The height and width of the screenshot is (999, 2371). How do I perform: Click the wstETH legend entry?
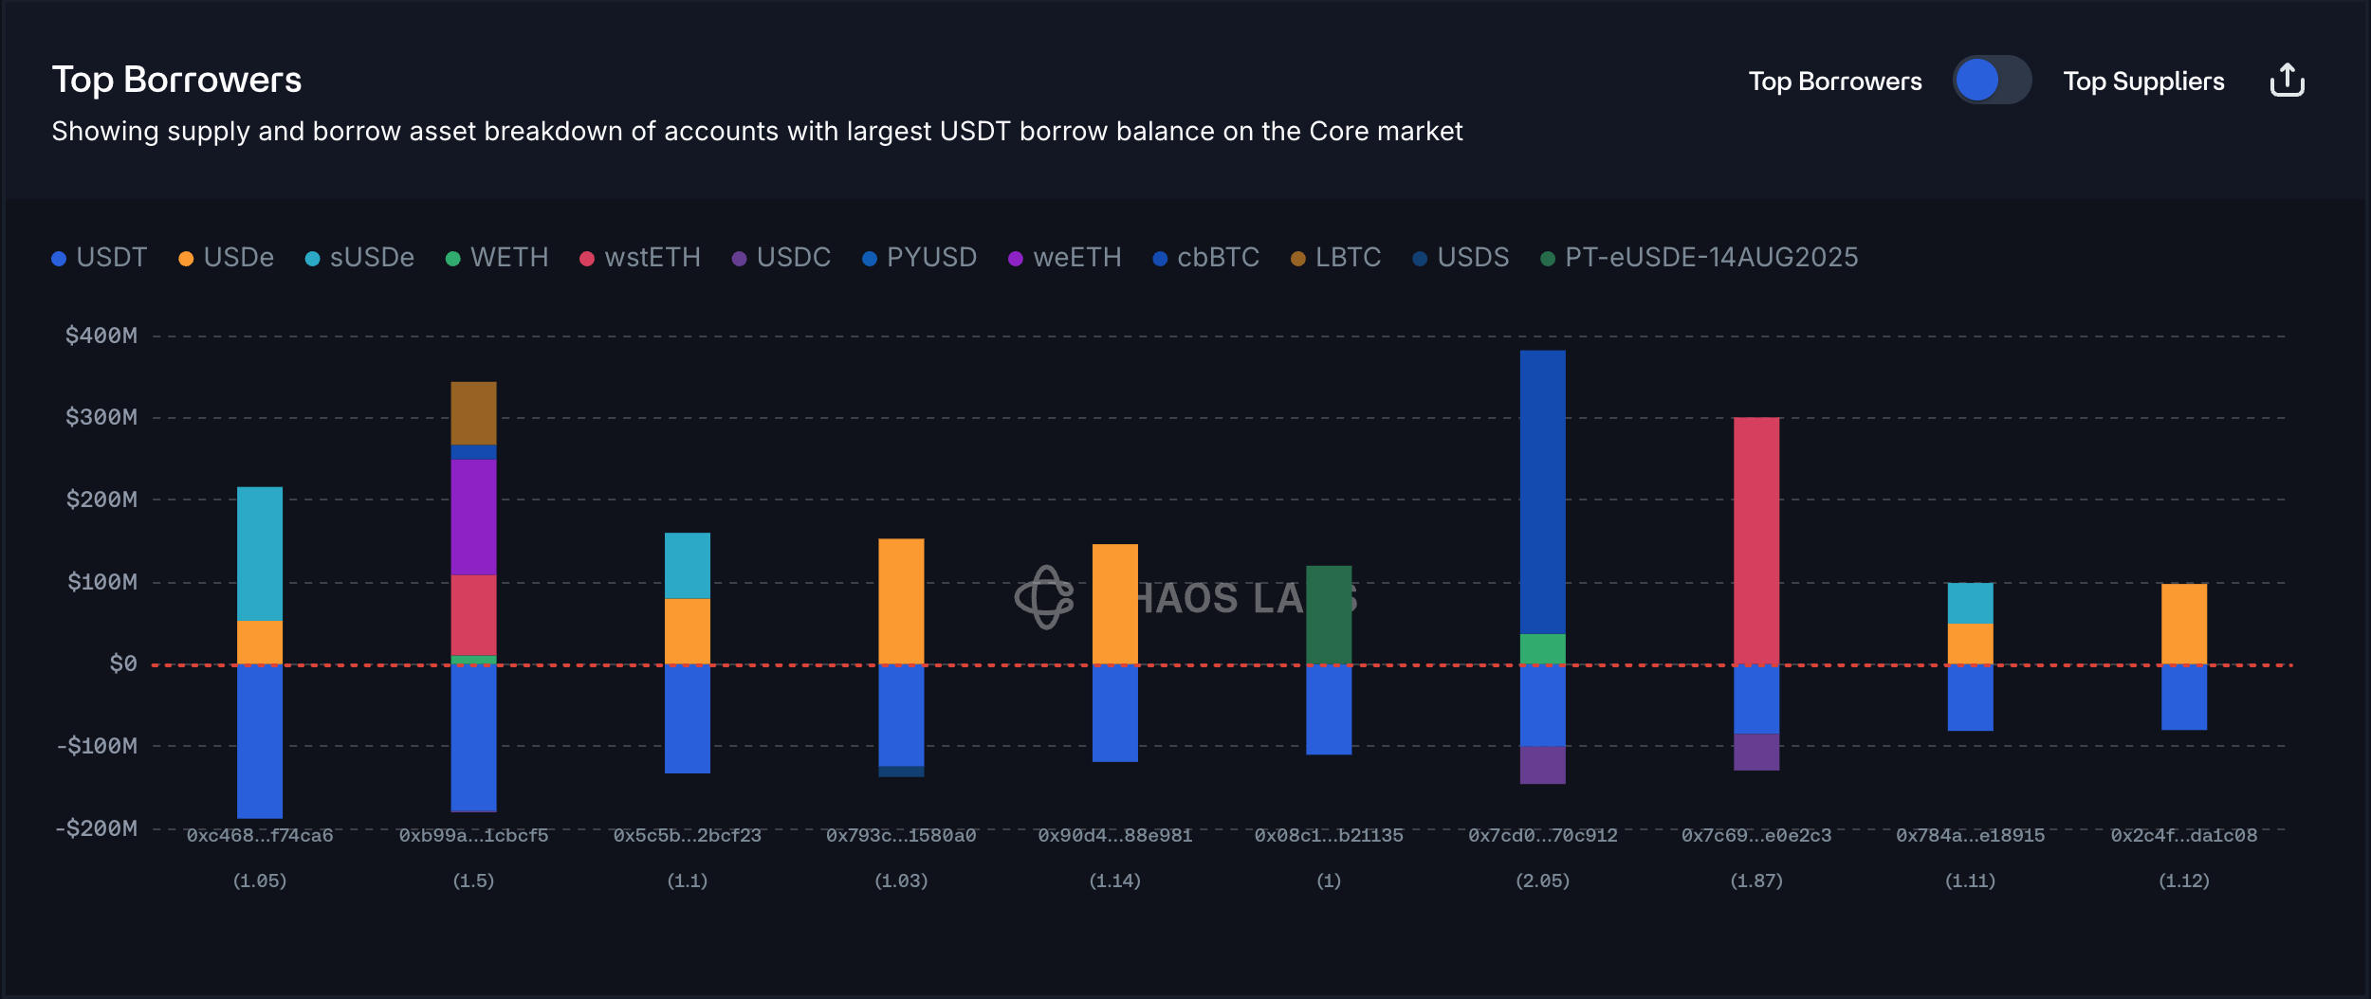pos(641,258)
